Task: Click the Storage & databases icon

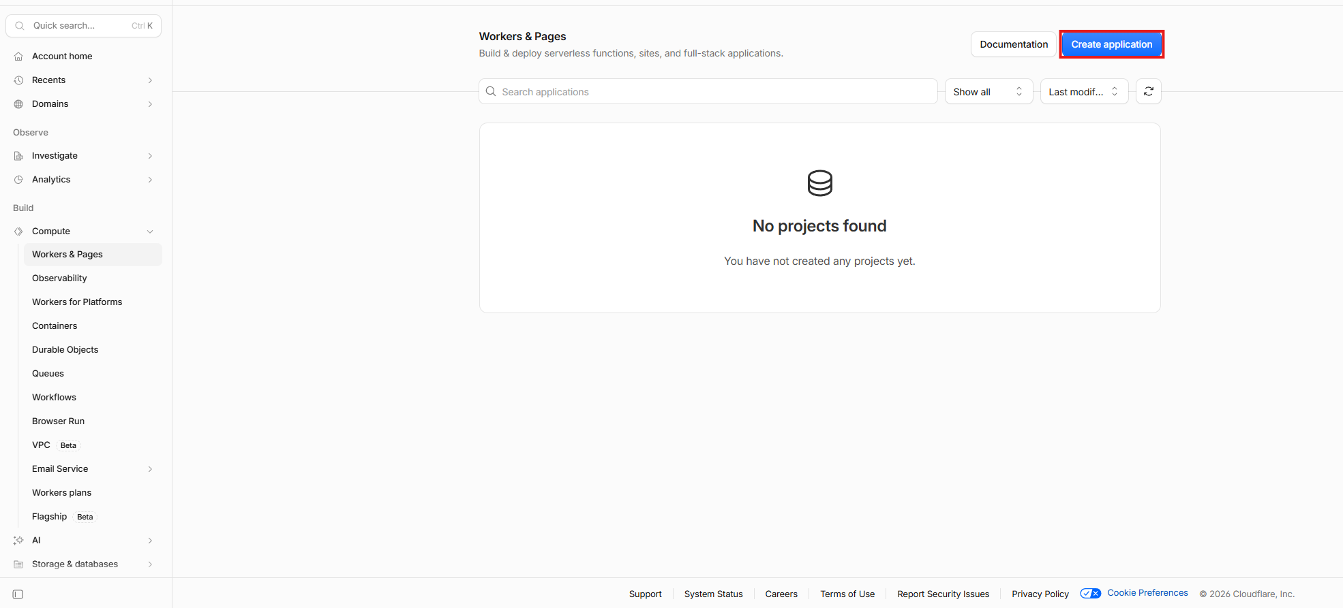Action: click(18, 564)
